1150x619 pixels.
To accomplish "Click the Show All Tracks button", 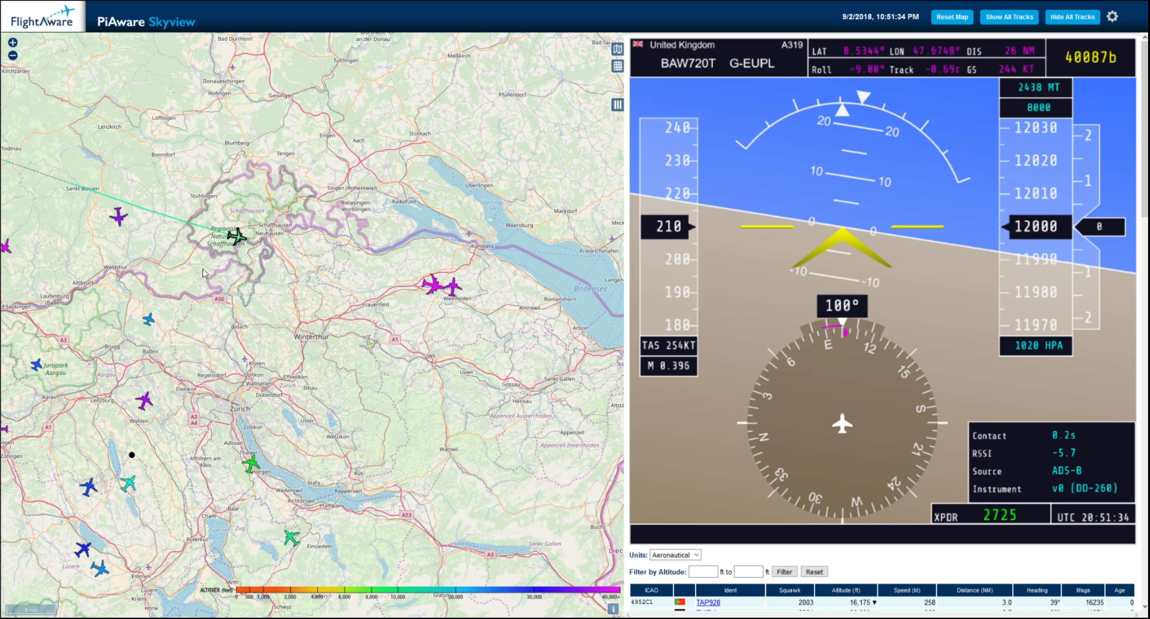I will (1007, 17).
